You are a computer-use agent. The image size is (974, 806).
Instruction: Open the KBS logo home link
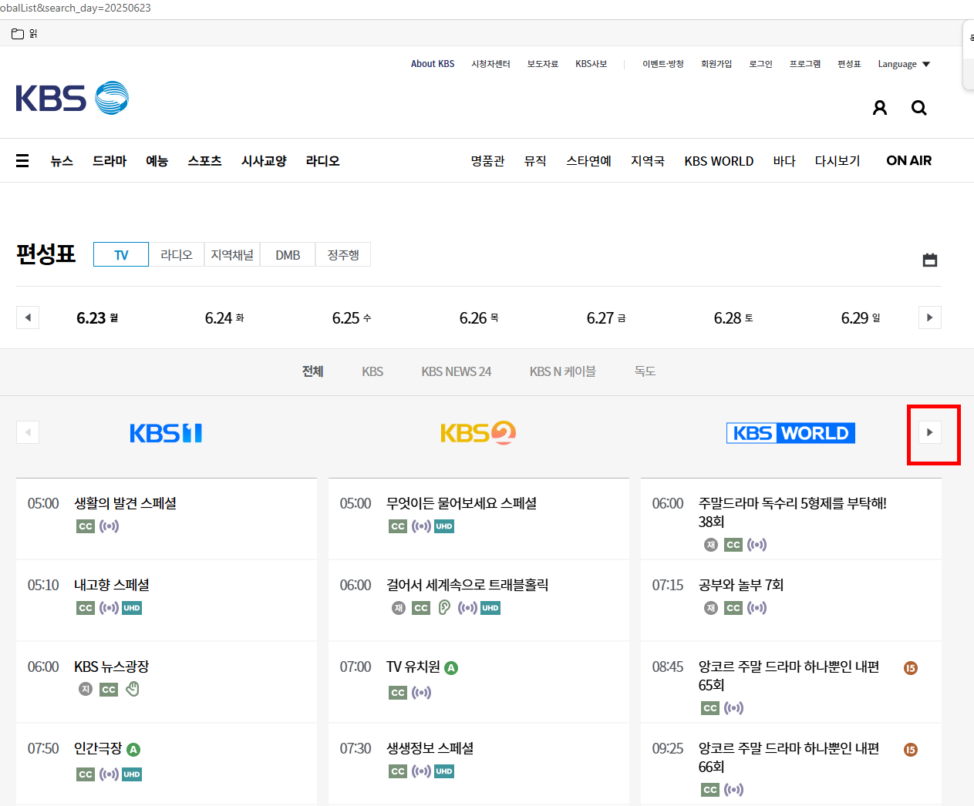(x=72, y=98)
